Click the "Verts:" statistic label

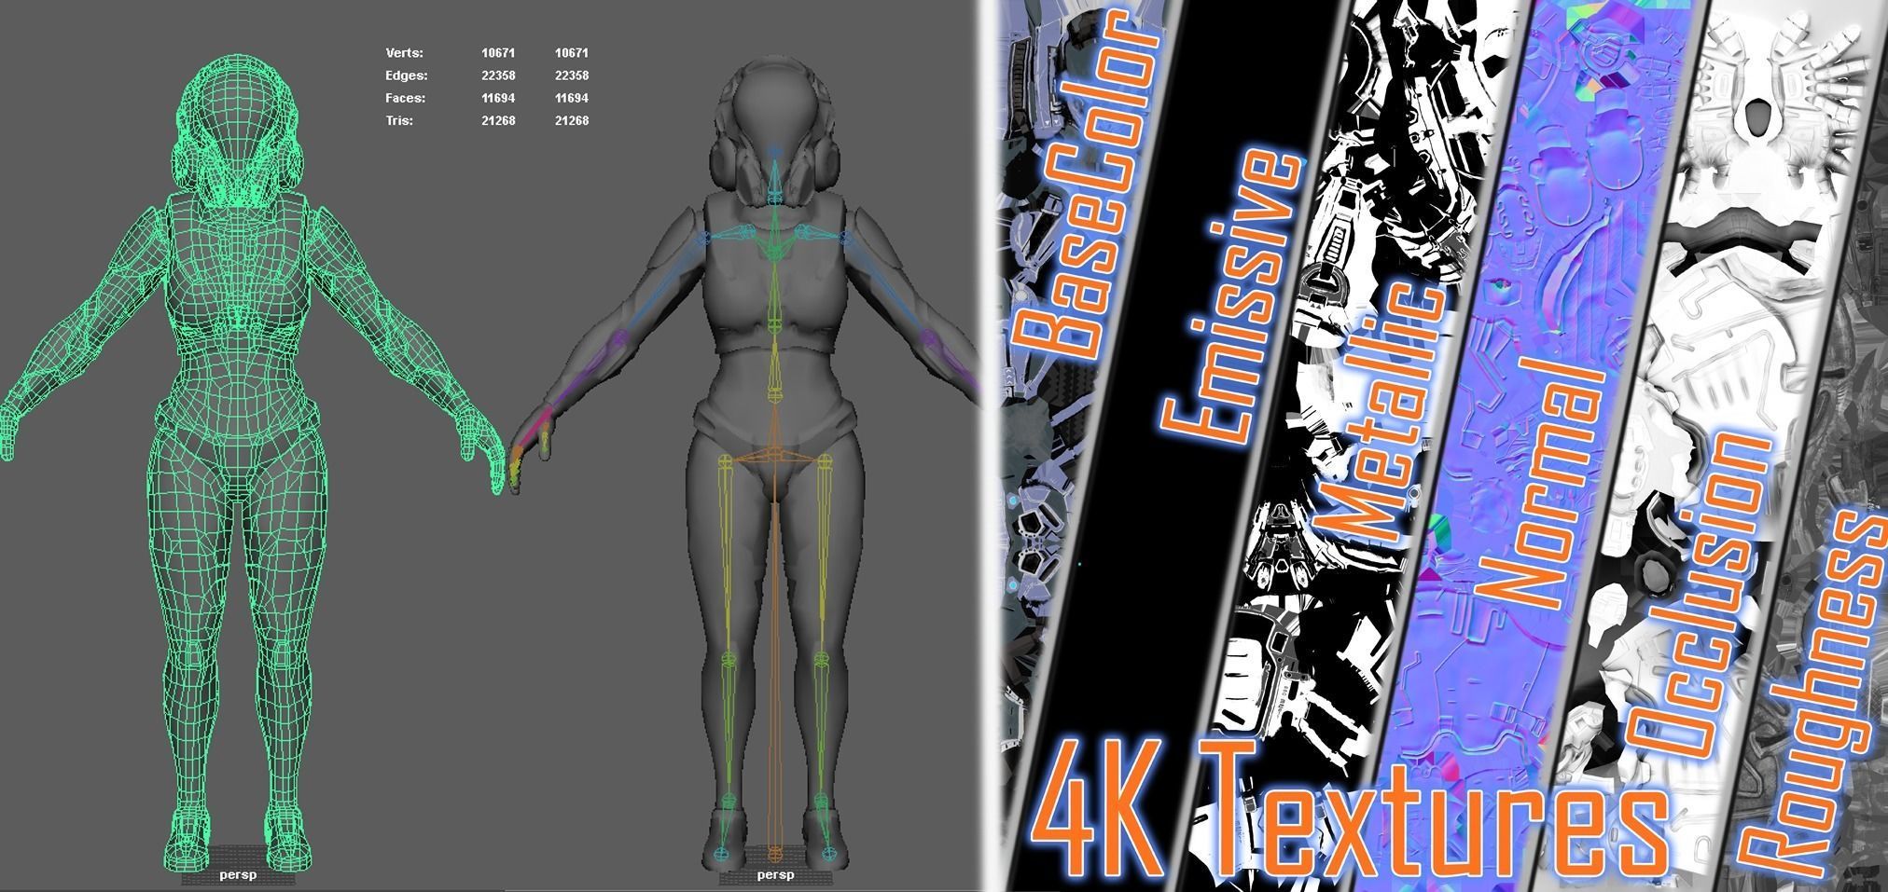[x=404, y=53]
